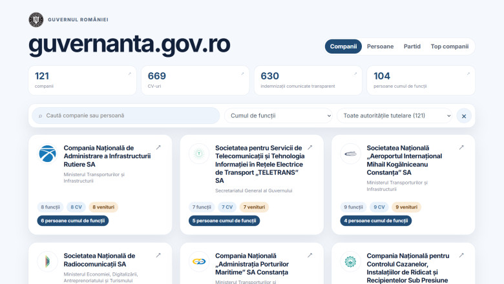Click Ministerul Economiei, Digitalizării, Antreprenoriatului text
This screenshot has width=504, height=284.
click(x=101, y=278)
